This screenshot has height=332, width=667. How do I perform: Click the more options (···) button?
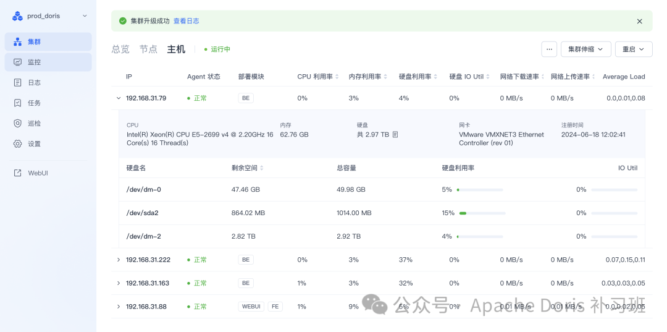click(x=549, y=49)
